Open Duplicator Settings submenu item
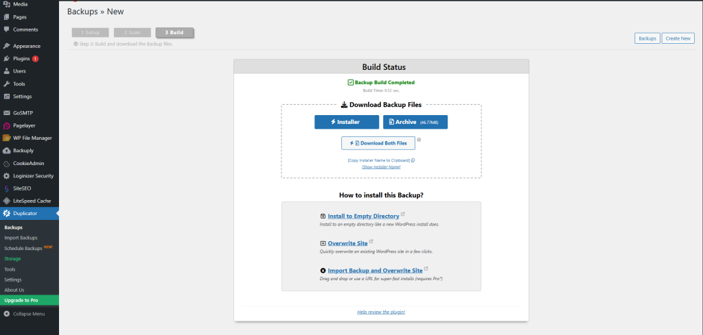The height and width of the screenshot is (335, 703). coord(13,280)
